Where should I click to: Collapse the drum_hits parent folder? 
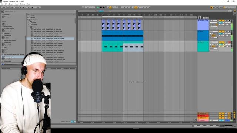point(28,20)
